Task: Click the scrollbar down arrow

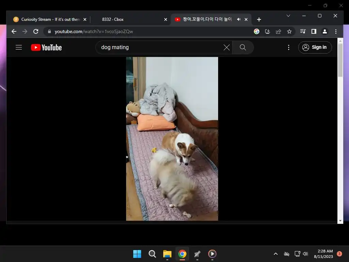Action: (340, 221)
